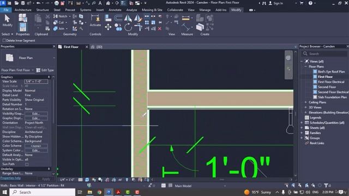Expand the Ceiling Plans tree node
The image size is (349, 196).
(305, 102)
